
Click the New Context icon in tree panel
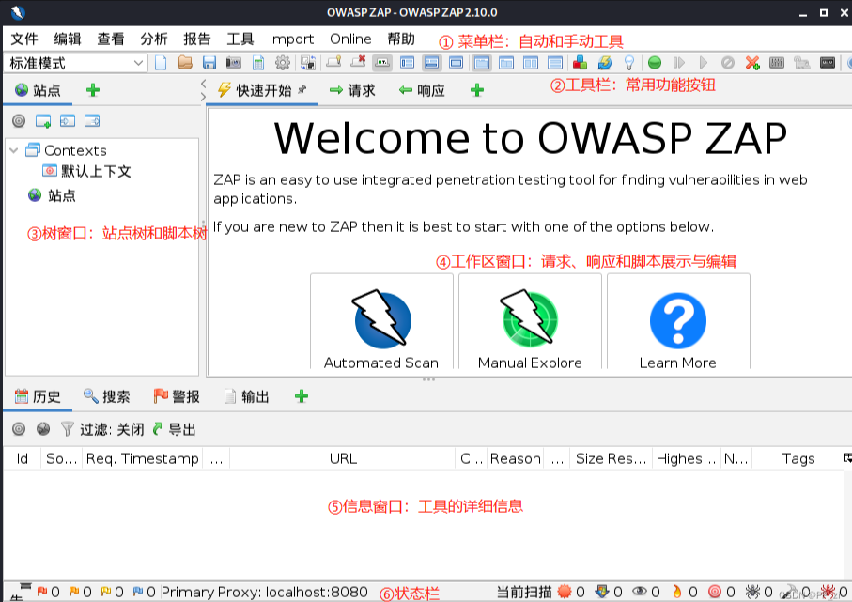(43, 120)
